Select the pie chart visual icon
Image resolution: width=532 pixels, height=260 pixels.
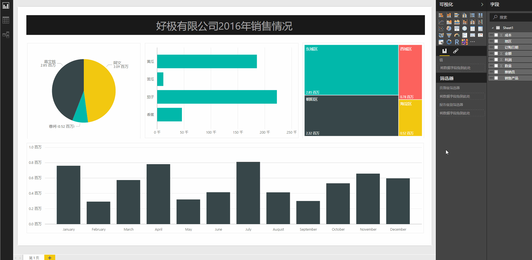[x=449, y=29]
